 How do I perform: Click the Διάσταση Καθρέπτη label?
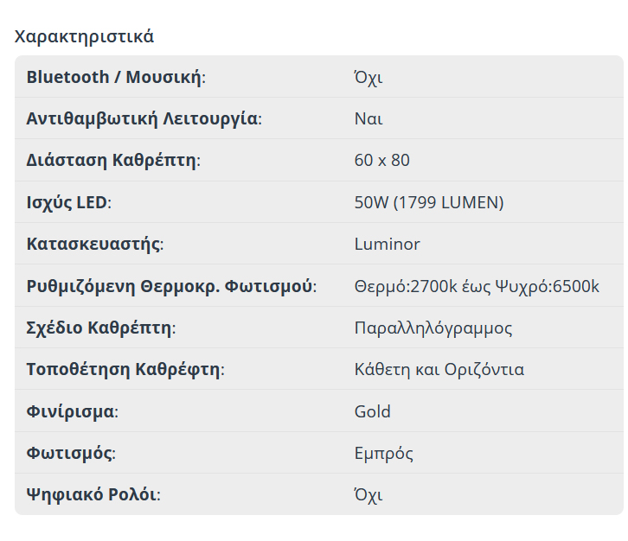click(x=113, y=160)
